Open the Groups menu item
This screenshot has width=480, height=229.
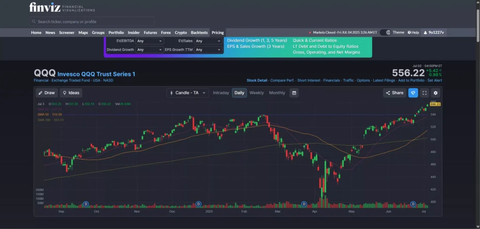tap(98, 33)
